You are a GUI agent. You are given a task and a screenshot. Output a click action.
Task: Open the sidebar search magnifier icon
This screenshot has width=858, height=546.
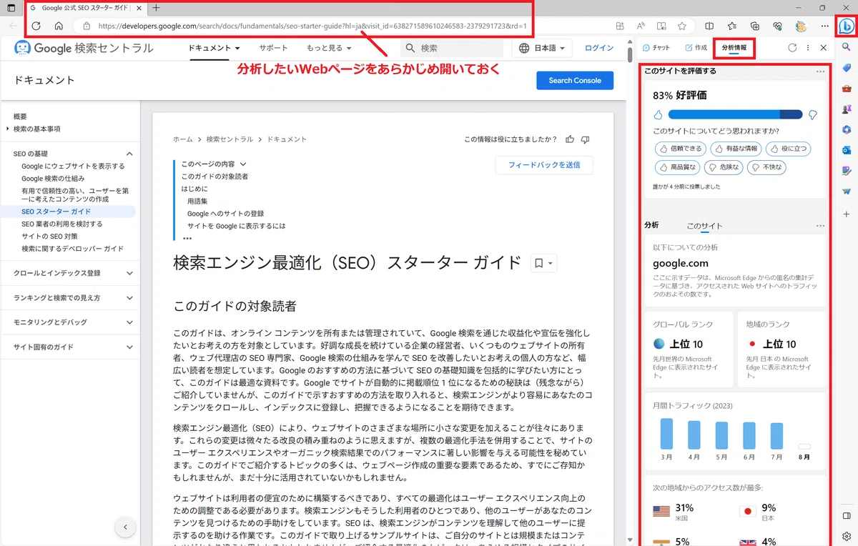coord(847,47)
